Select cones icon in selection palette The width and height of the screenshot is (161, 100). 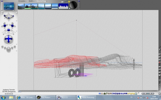point(123,93)
